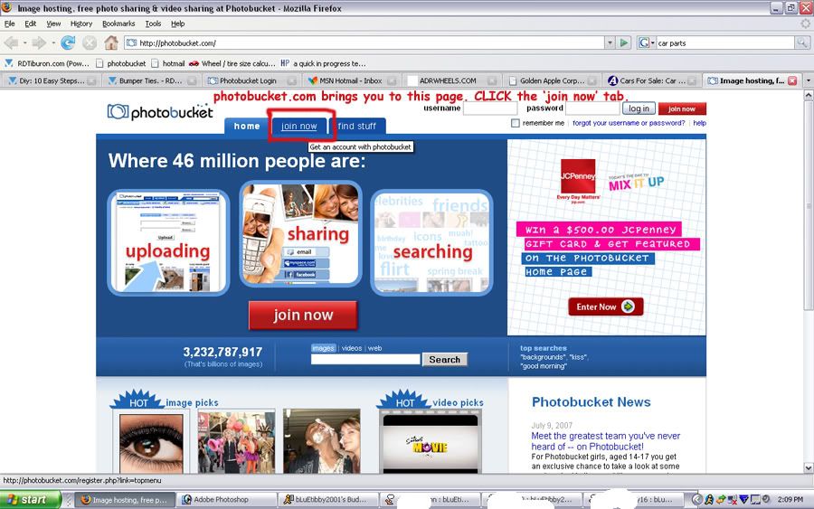The height and width of the screenshot is (509, 814).
Task: Click the Firefox reload button
Action: [x=68, y=42]
